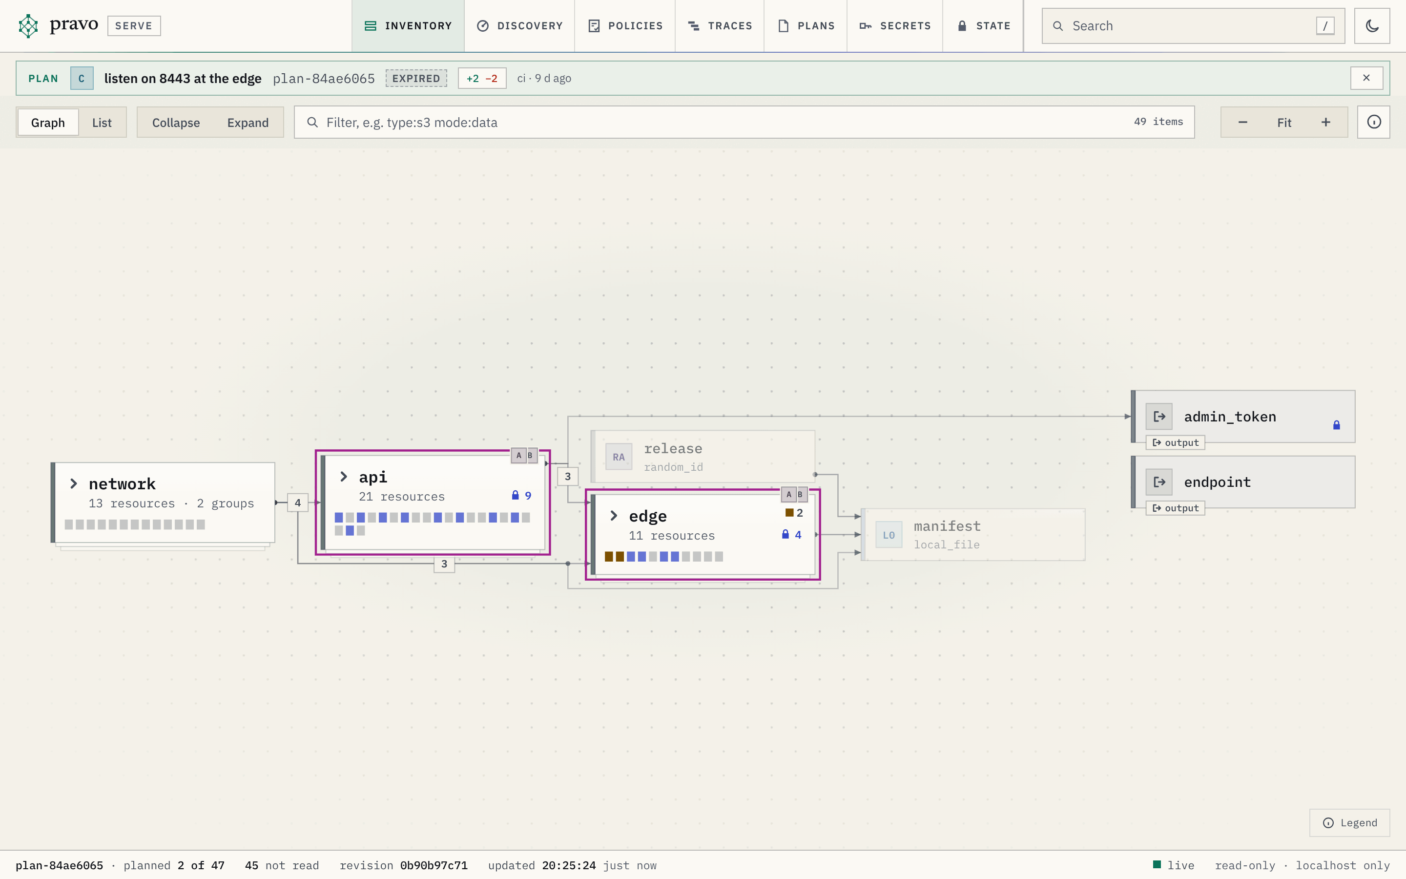Click the edge label 4 between network and api
The height and width of the screenshot is (879, 1406).
tap(297, 502)
